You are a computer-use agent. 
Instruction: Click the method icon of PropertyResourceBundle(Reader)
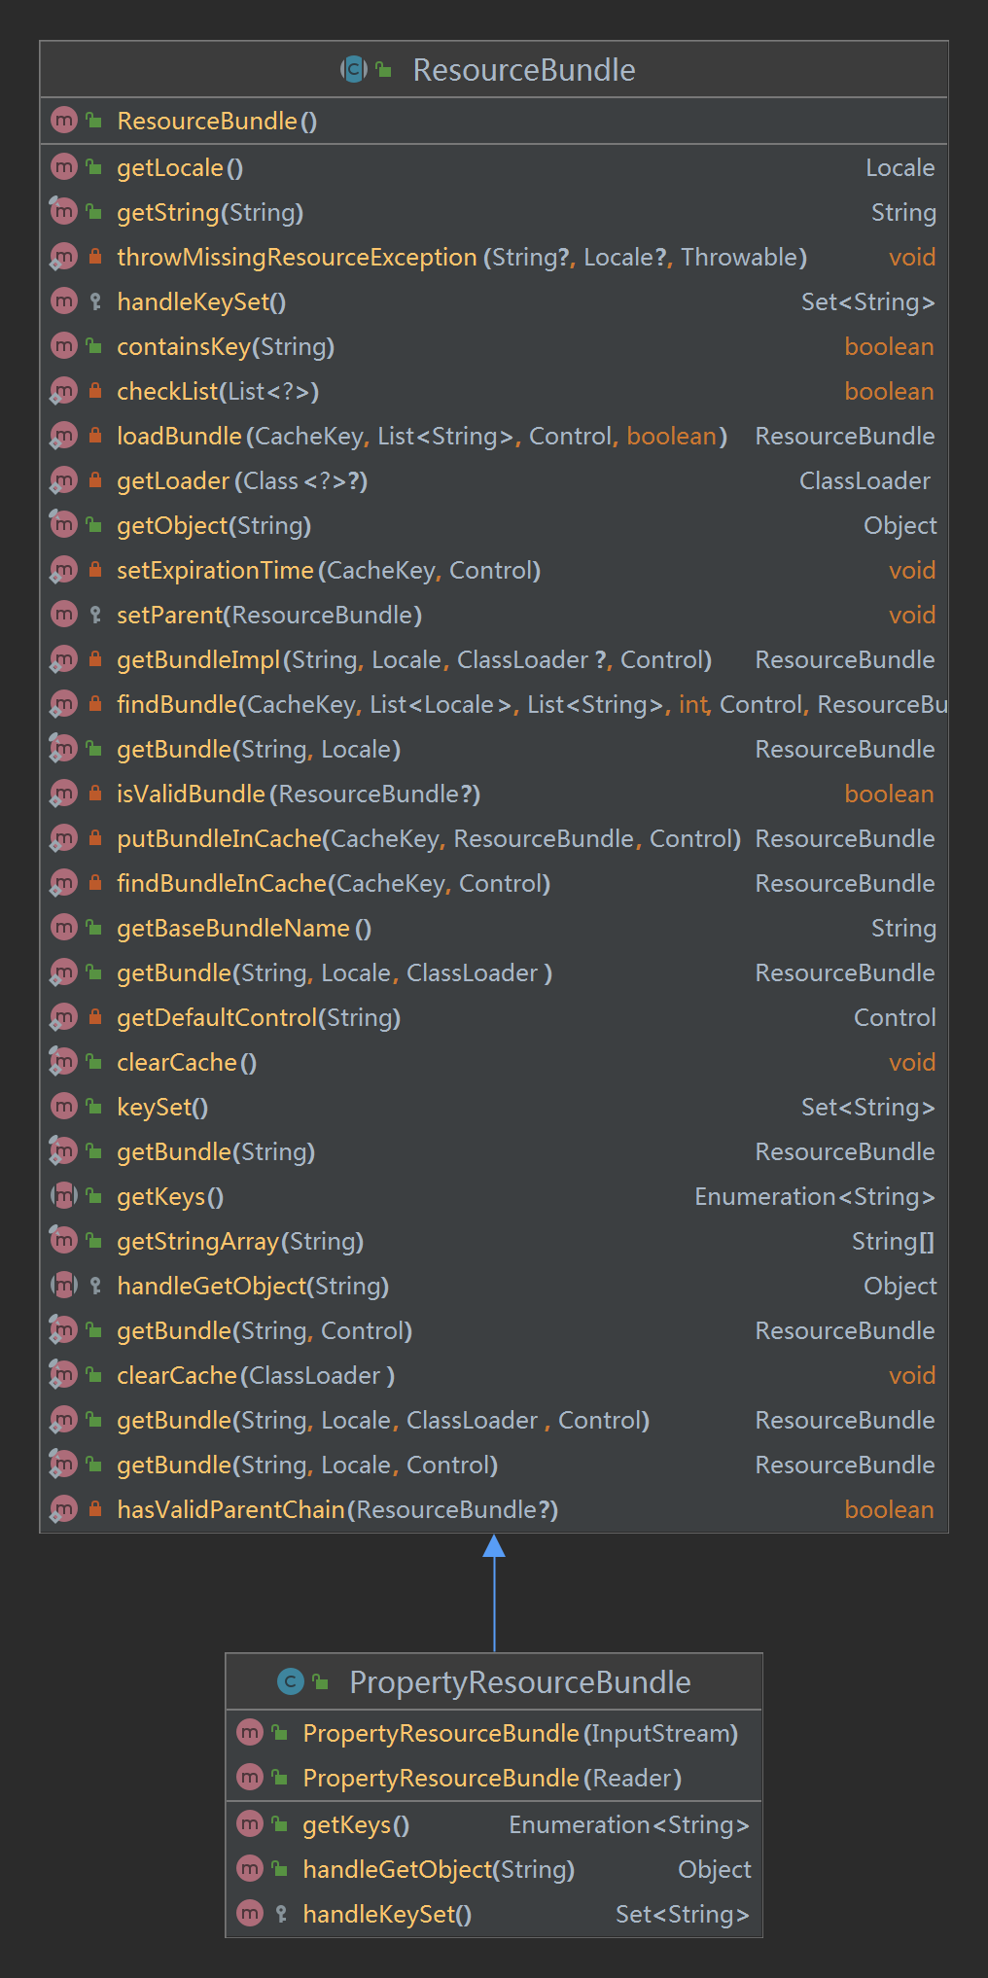coord(250,1778)
